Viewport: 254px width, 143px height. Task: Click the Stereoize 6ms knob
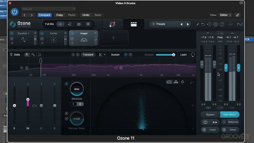pyautogui.click(x=77, y=89)
